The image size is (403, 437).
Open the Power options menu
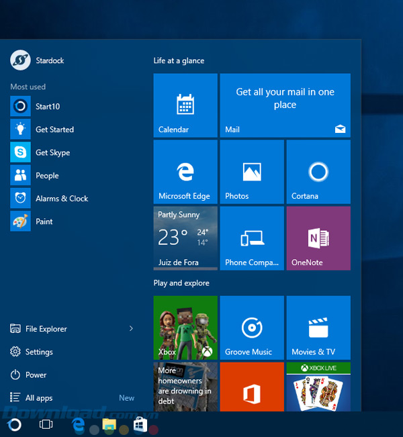pyautogui.click(x=36, y=375)
